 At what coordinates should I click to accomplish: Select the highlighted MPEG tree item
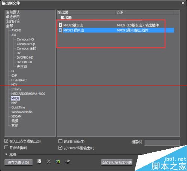[15, 98]
